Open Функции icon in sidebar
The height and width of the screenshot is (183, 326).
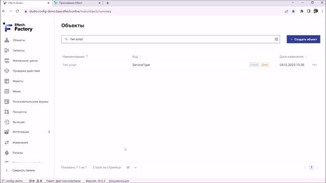click(7, 122)
